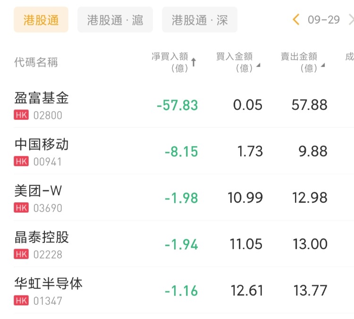The width and height of the screenshot is (354, 319).
Task: Open 中国移动 stock row
Action: [42, 144]
